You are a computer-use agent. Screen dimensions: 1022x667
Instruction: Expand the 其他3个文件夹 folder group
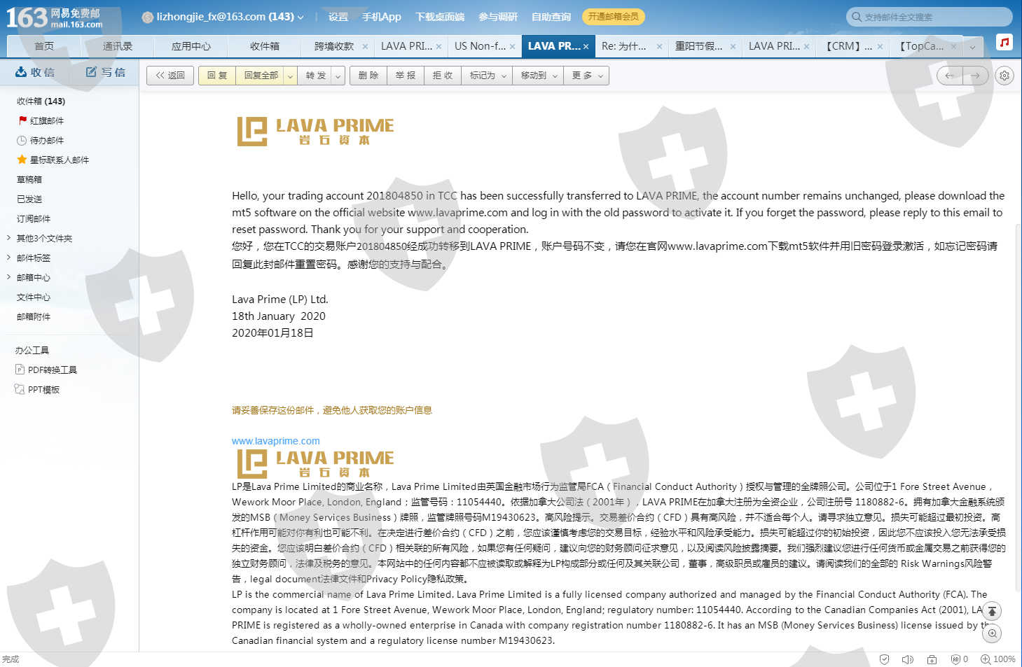[x=8, y=238]
